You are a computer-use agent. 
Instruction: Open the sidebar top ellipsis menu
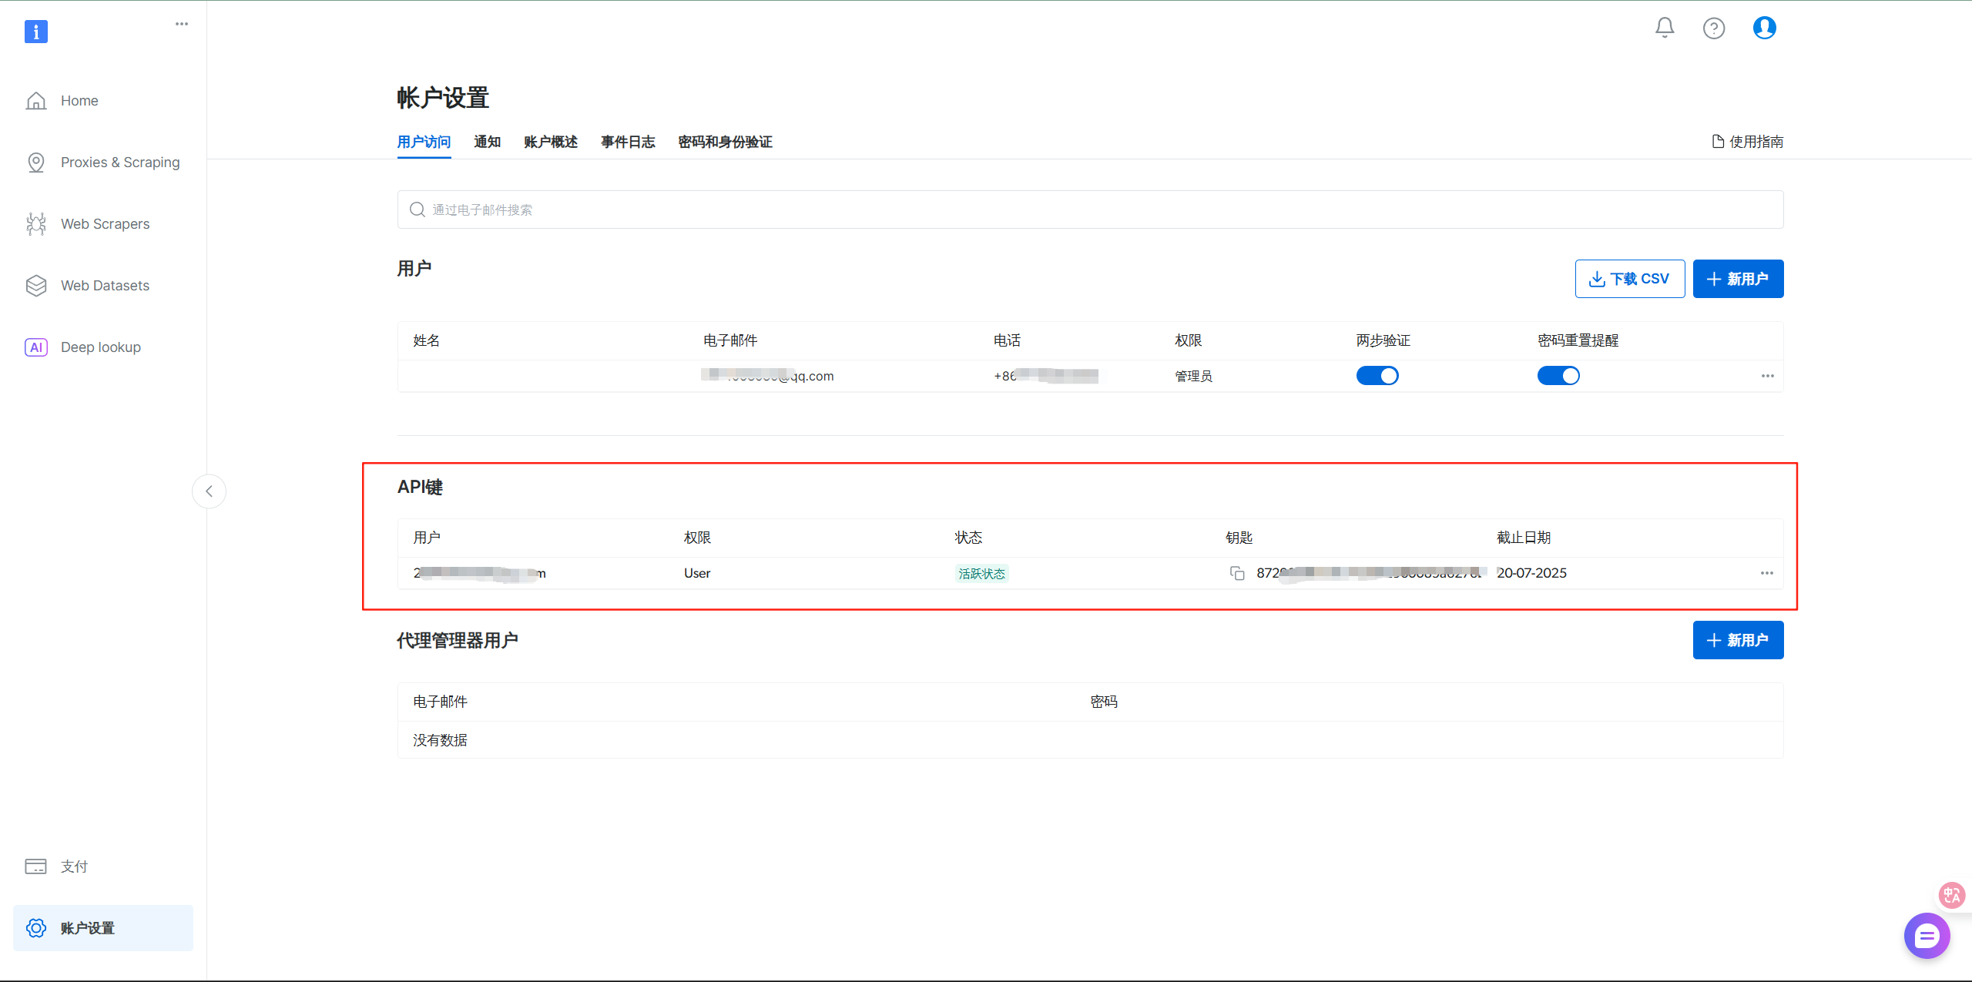click(182, 24)
